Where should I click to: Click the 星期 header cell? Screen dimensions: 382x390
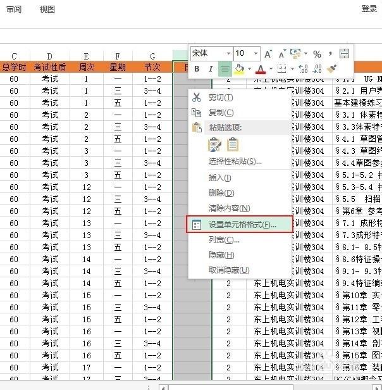tap(118, 67)
